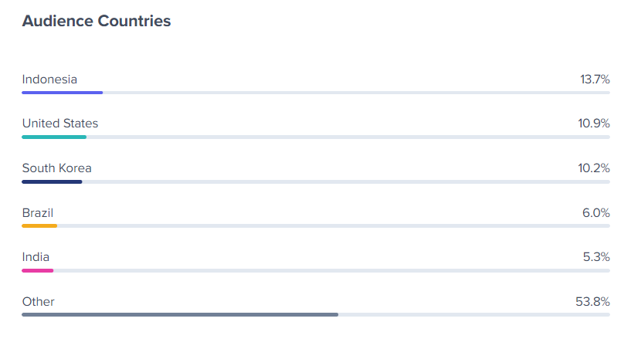Click the navy South Korea bar
The width and height of the screenshot is (631, 349).
[52, 182]
